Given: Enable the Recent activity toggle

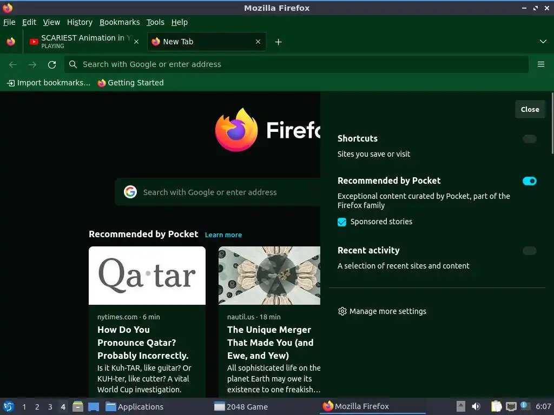Looking at the screenshot, I should 530,251.
